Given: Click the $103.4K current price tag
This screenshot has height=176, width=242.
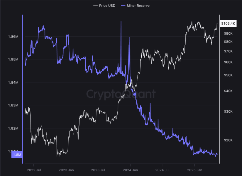Looking at the screenshot, I should 228,23.
